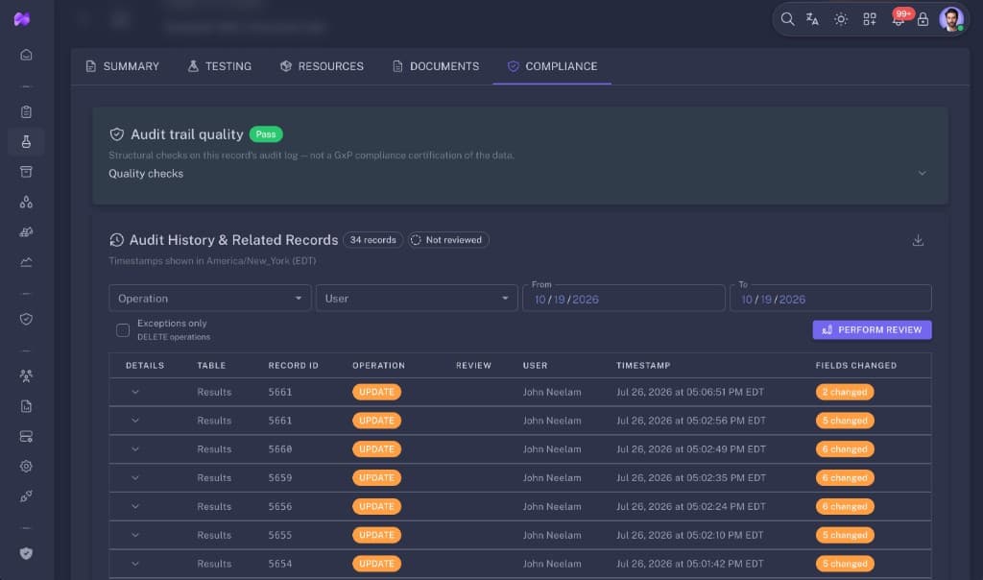Click John Neelam in record 5659 row
The height and width of the screenshot is (580, 983).
coord(552,478)
